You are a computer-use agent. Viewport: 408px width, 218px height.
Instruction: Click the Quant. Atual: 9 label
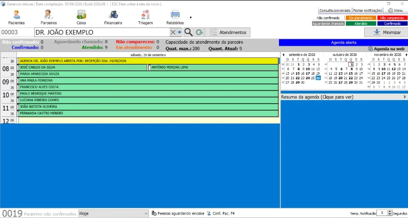pyautogui.click(x=225, y=48)
